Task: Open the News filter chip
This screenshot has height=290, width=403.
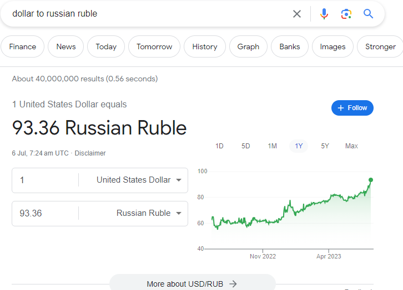Action: (x=66, y=46)
